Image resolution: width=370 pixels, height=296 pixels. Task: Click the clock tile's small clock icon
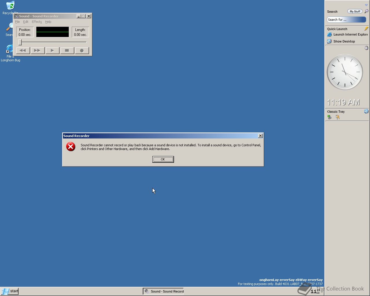pyautogui.click(x=366, y=48)
